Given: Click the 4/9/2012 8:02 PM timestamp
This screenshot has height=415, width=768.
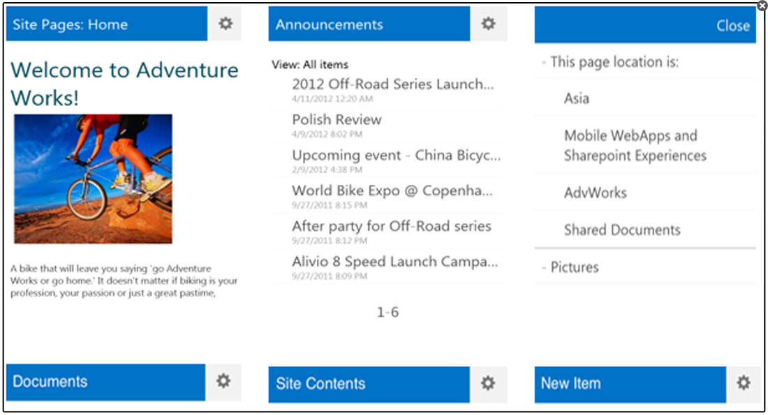Looking at the screenshot, I should point(327,134).
